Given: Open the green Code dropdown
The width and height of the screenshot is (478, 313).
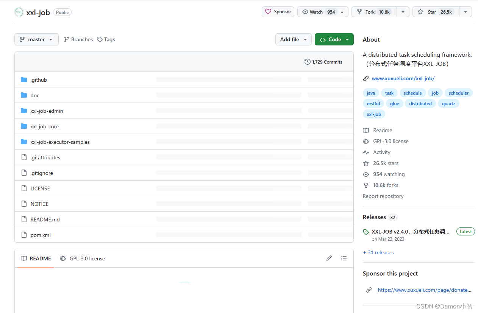Looking at the screenshot, I should click(334, 39).
